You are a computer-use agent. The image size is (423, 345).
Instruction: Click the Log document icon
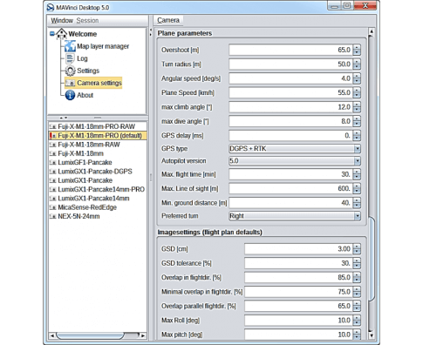(x=70, y=58)
